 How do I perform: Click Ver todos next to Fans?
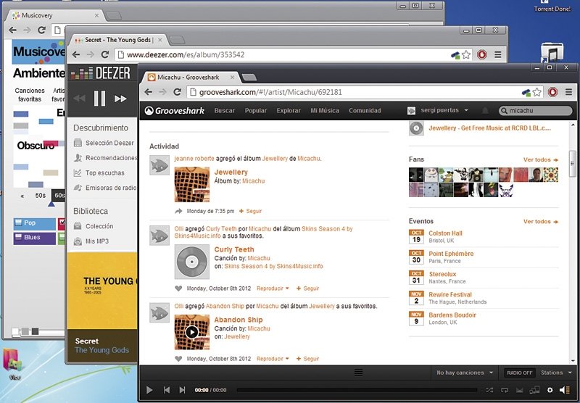point(540,159)
